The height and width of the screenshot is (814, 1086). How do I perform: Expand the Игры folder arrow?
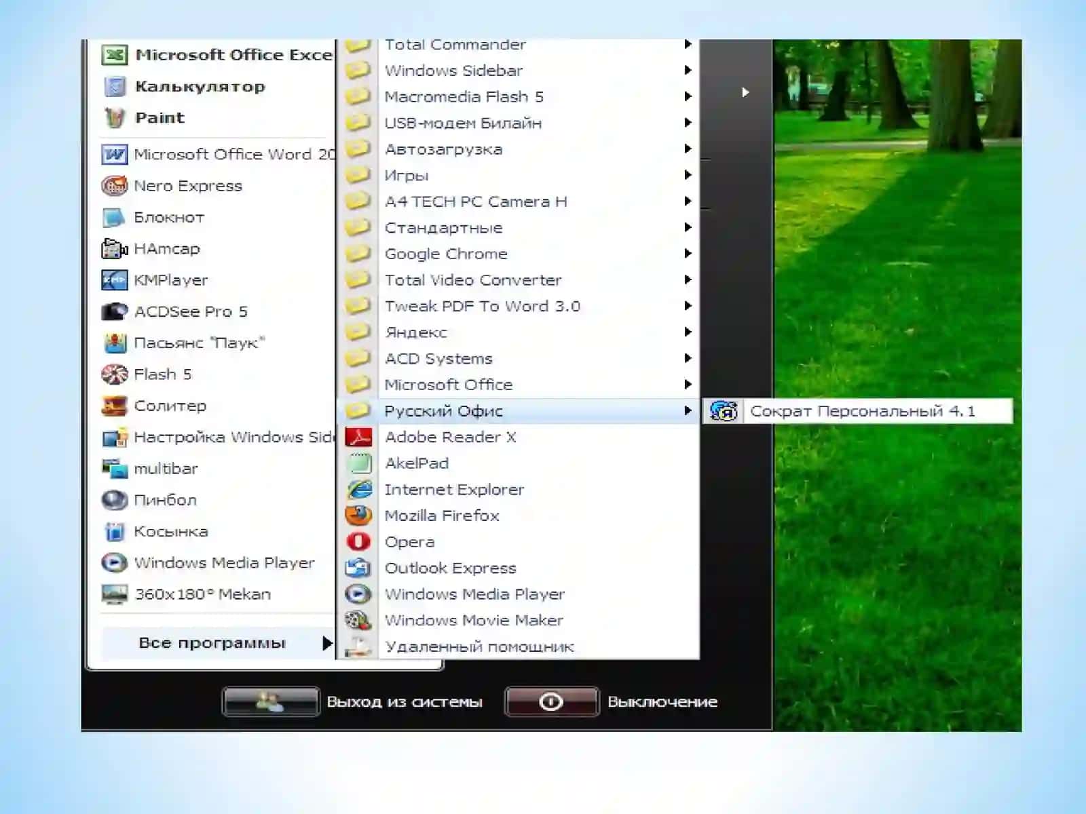tap(688, 175)
